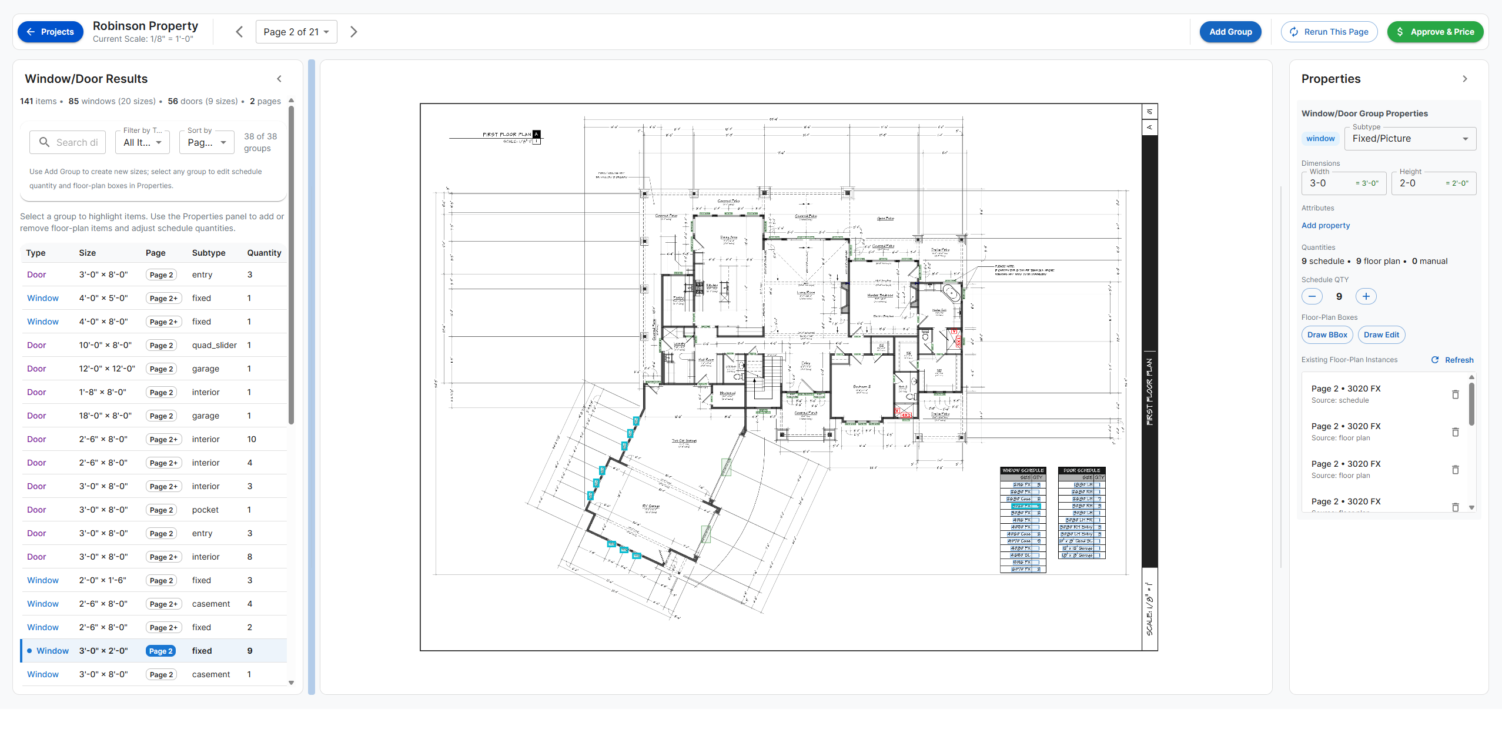Open the Page 2 of 21 dropdown
The width and height of the screenshot is (1502, 746).
point(296,31)
